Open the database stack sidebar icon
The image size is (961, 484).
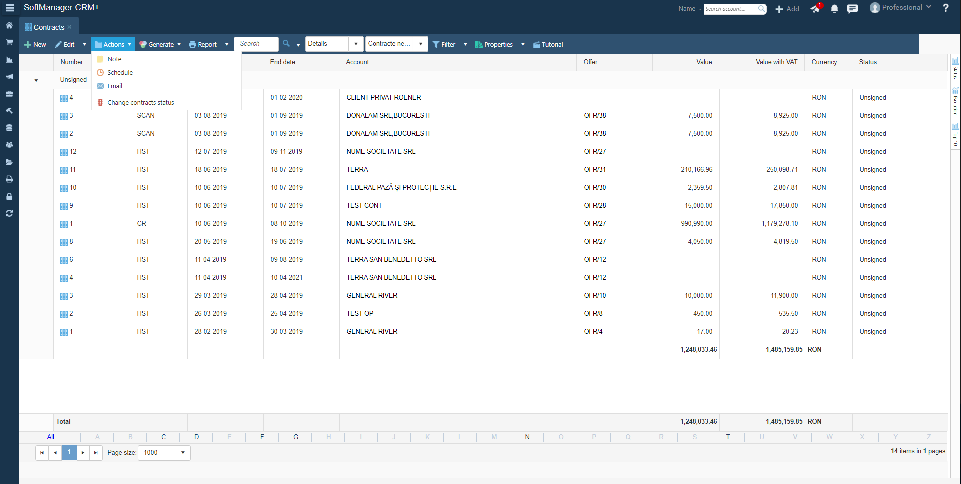click(9, 128)
